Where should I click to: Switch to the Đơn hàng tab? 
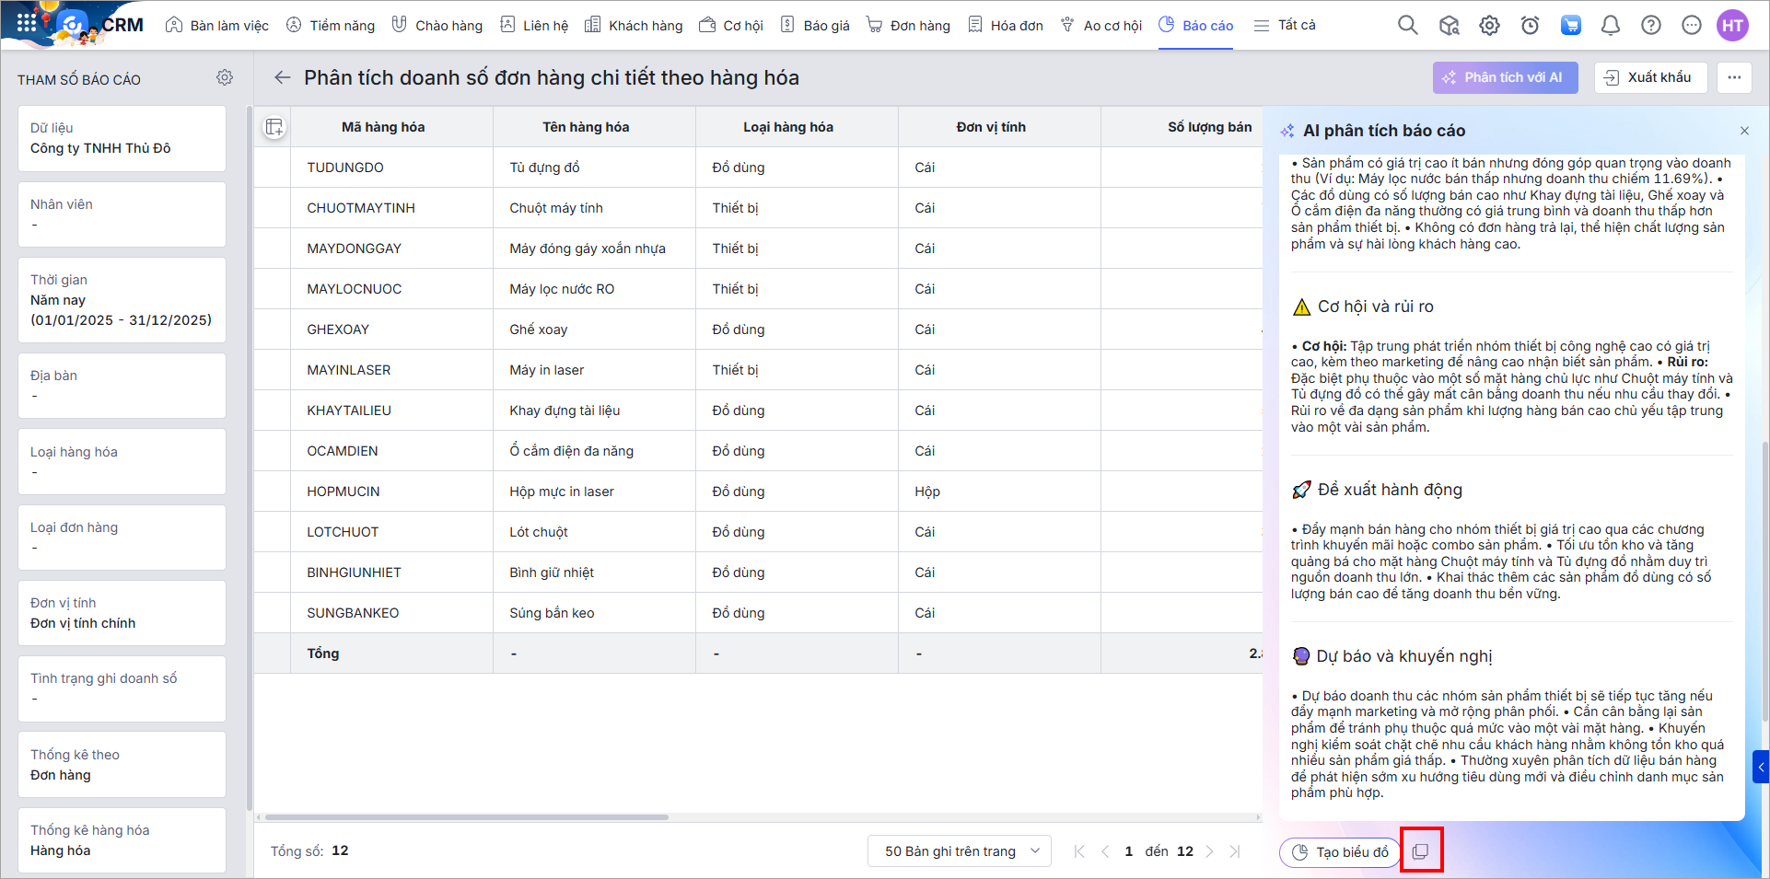coord(908,26)
